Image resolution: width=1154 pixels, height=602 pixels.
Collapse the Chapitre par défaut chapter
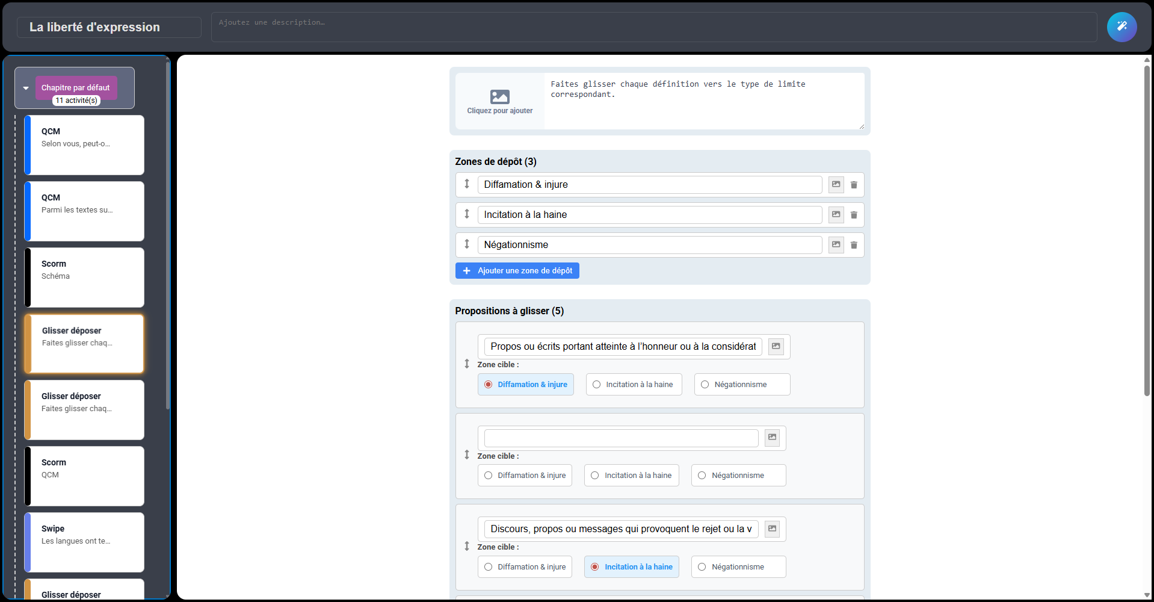pyautogui.click(x=26, y=88)
